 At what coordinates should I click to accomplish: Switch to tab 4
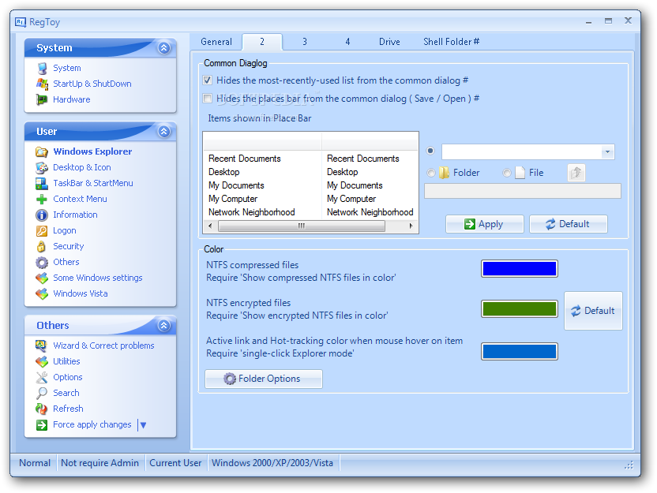tap(347, 42)
